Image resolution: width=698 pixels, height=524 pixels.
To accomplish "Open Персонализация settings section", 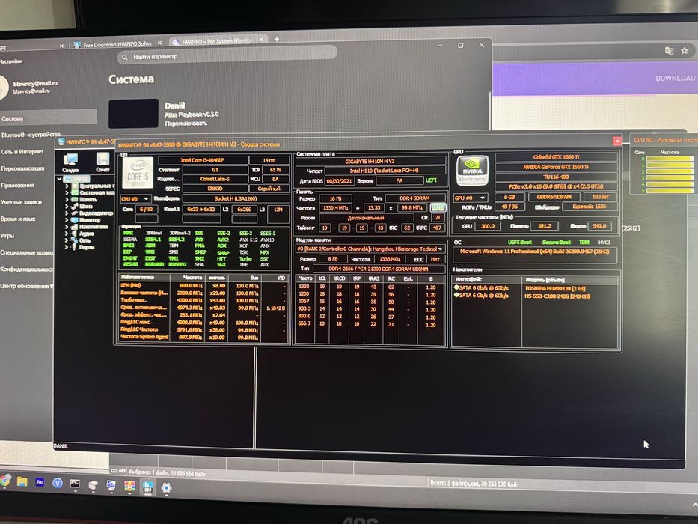I will click(x=22, y=168).
